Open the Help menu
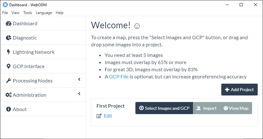This screenshot has height=139, width=263. [59, 13]
